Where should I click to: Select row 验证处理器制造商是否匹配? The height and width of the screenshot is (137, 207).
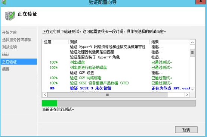pos(116,52)
